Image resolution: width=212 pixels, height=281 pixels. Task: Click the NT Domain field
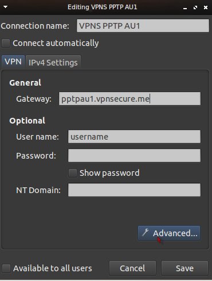tap(134, 190)
